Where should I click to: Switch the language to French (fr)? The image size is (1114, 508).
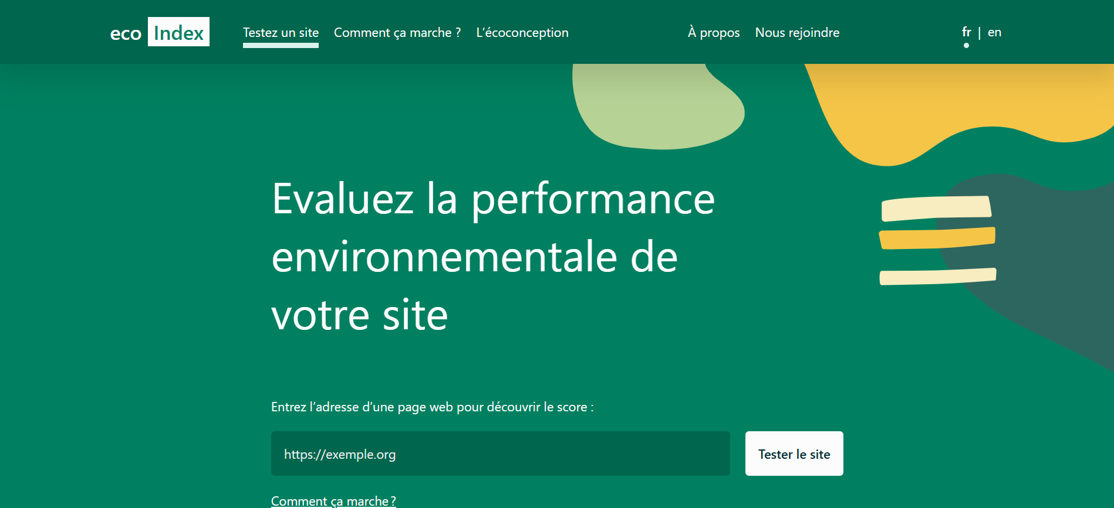(x=966, y=32)
